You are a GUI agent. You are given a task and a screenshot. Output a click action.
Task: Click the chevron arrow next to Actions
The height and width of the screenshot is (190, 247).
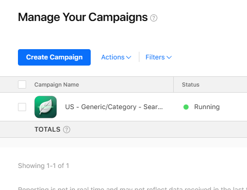[x=129, y=57]
